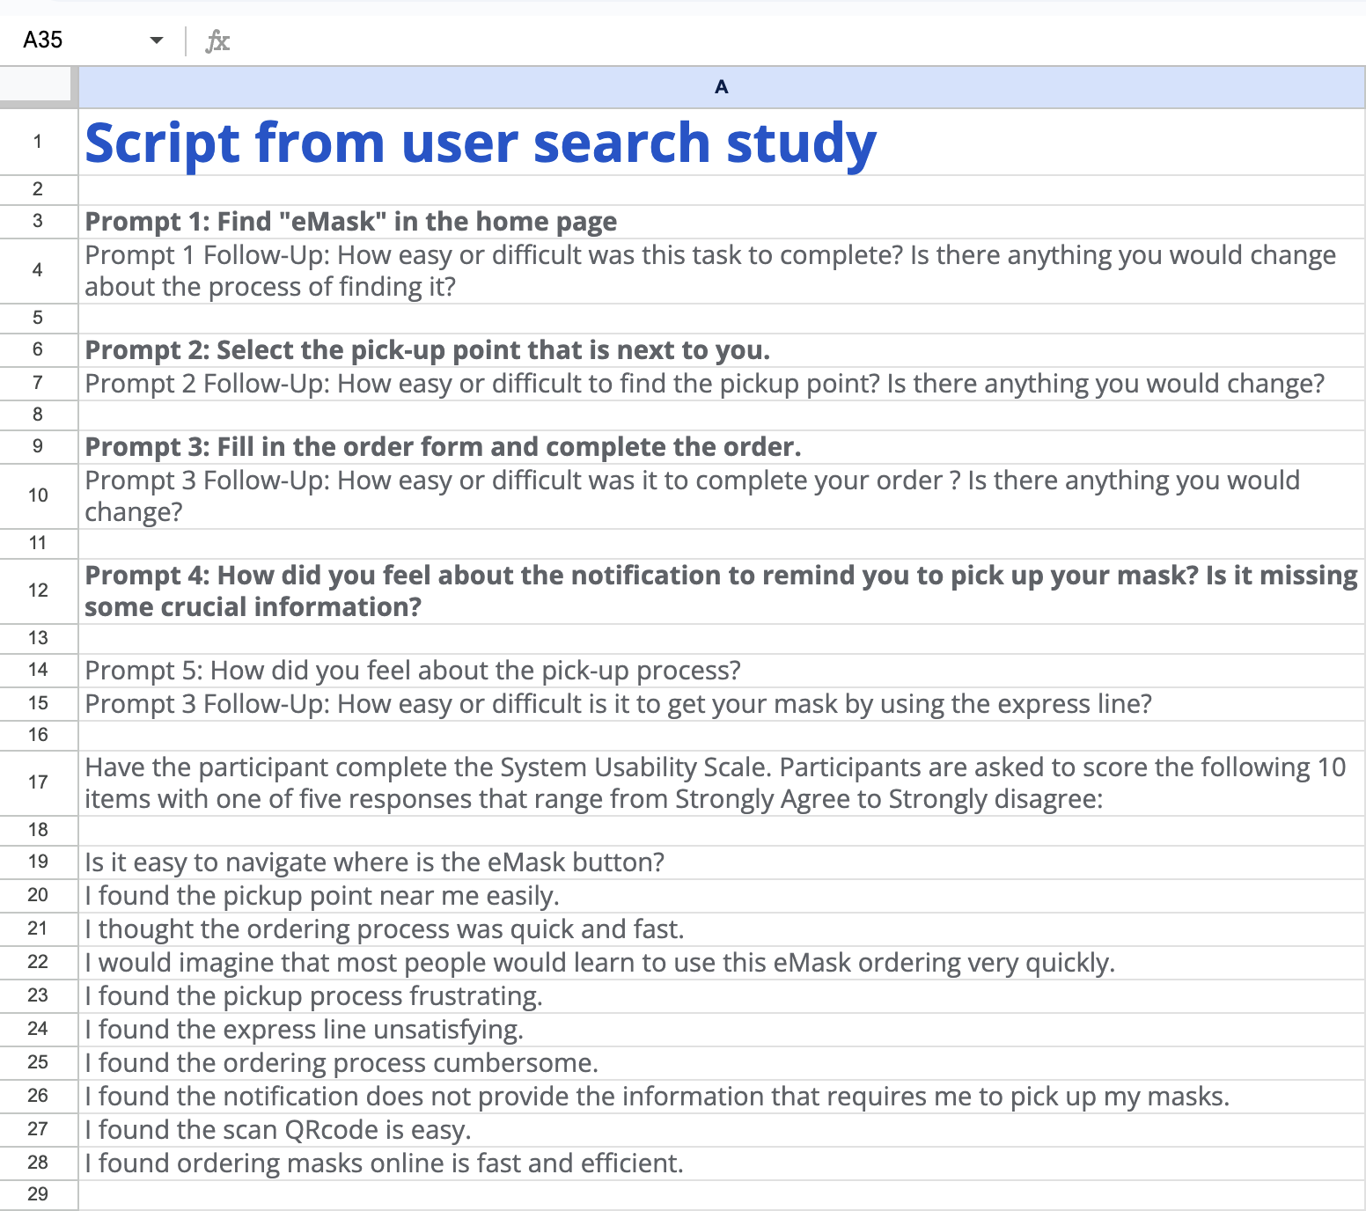Click the row 24 header number

(38, 1029)
